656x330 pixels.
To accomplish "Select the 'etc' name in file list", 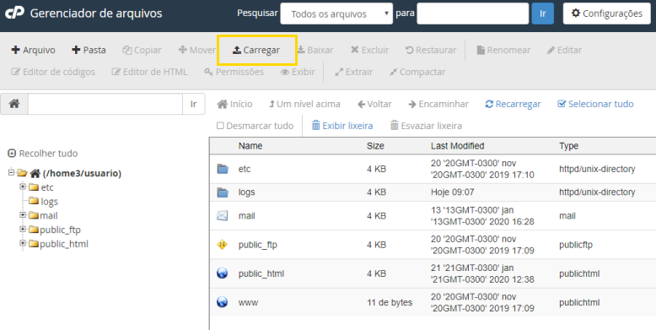I will (x=245, y=169).
